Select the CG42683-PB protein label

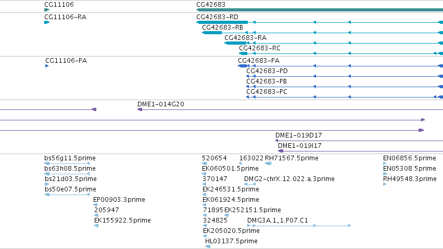(x=267, y=81)
